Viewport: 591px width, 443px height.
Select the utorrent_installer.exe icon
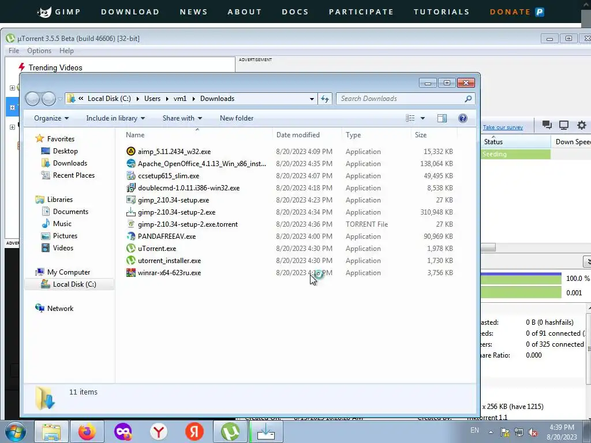point(131,260)
